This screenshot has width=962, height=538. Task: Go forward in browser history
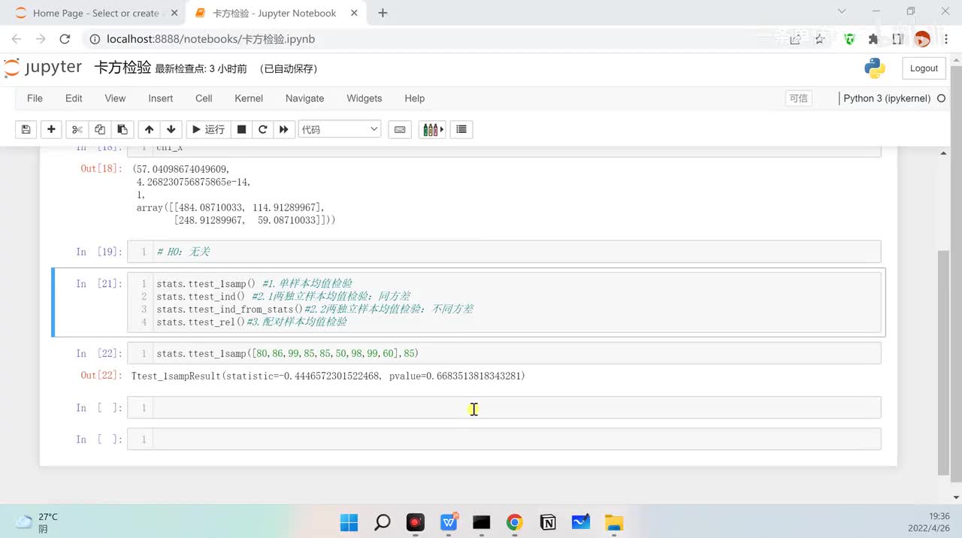point(41,39)
